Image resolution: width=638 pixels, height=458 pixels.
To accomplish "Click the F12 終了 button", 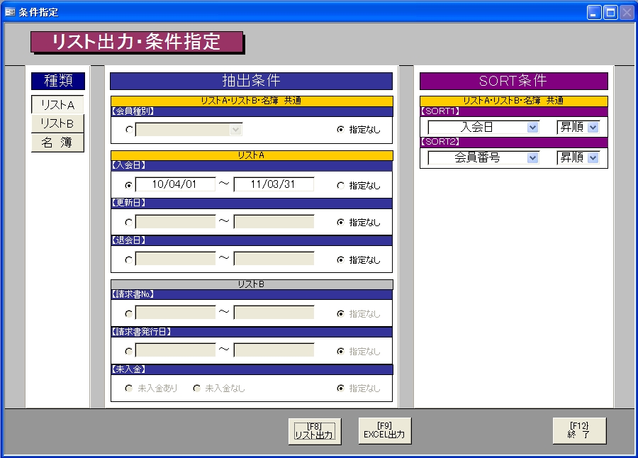I will 579,430.
